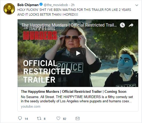Open Bob Chipman's profile picture

9,9
